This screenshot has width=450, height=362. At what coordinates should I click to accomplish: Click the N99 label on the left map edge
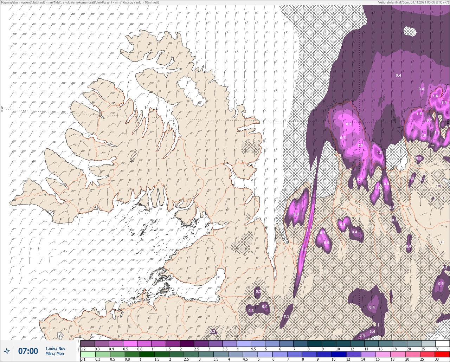[x=2, y=109]
